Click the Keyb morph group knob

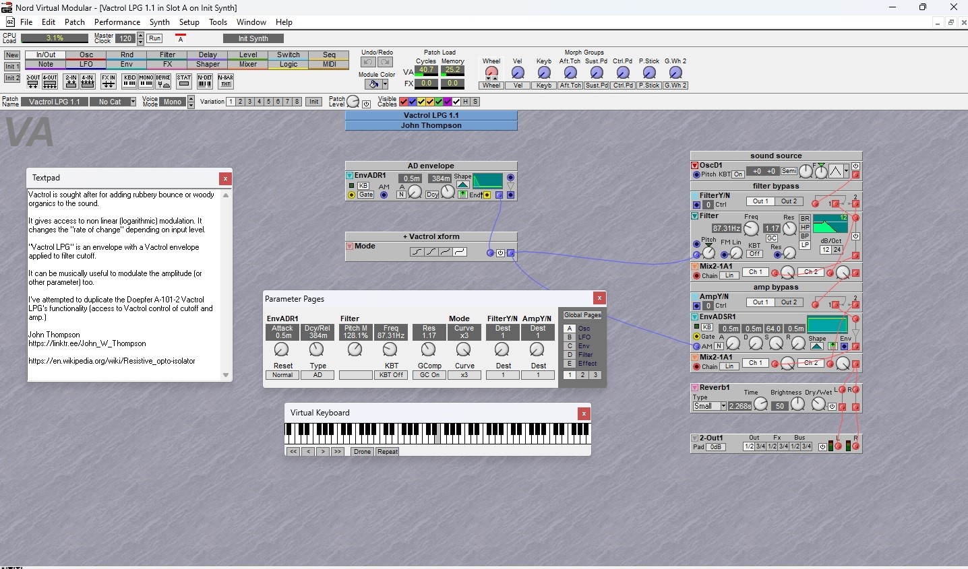544,72
